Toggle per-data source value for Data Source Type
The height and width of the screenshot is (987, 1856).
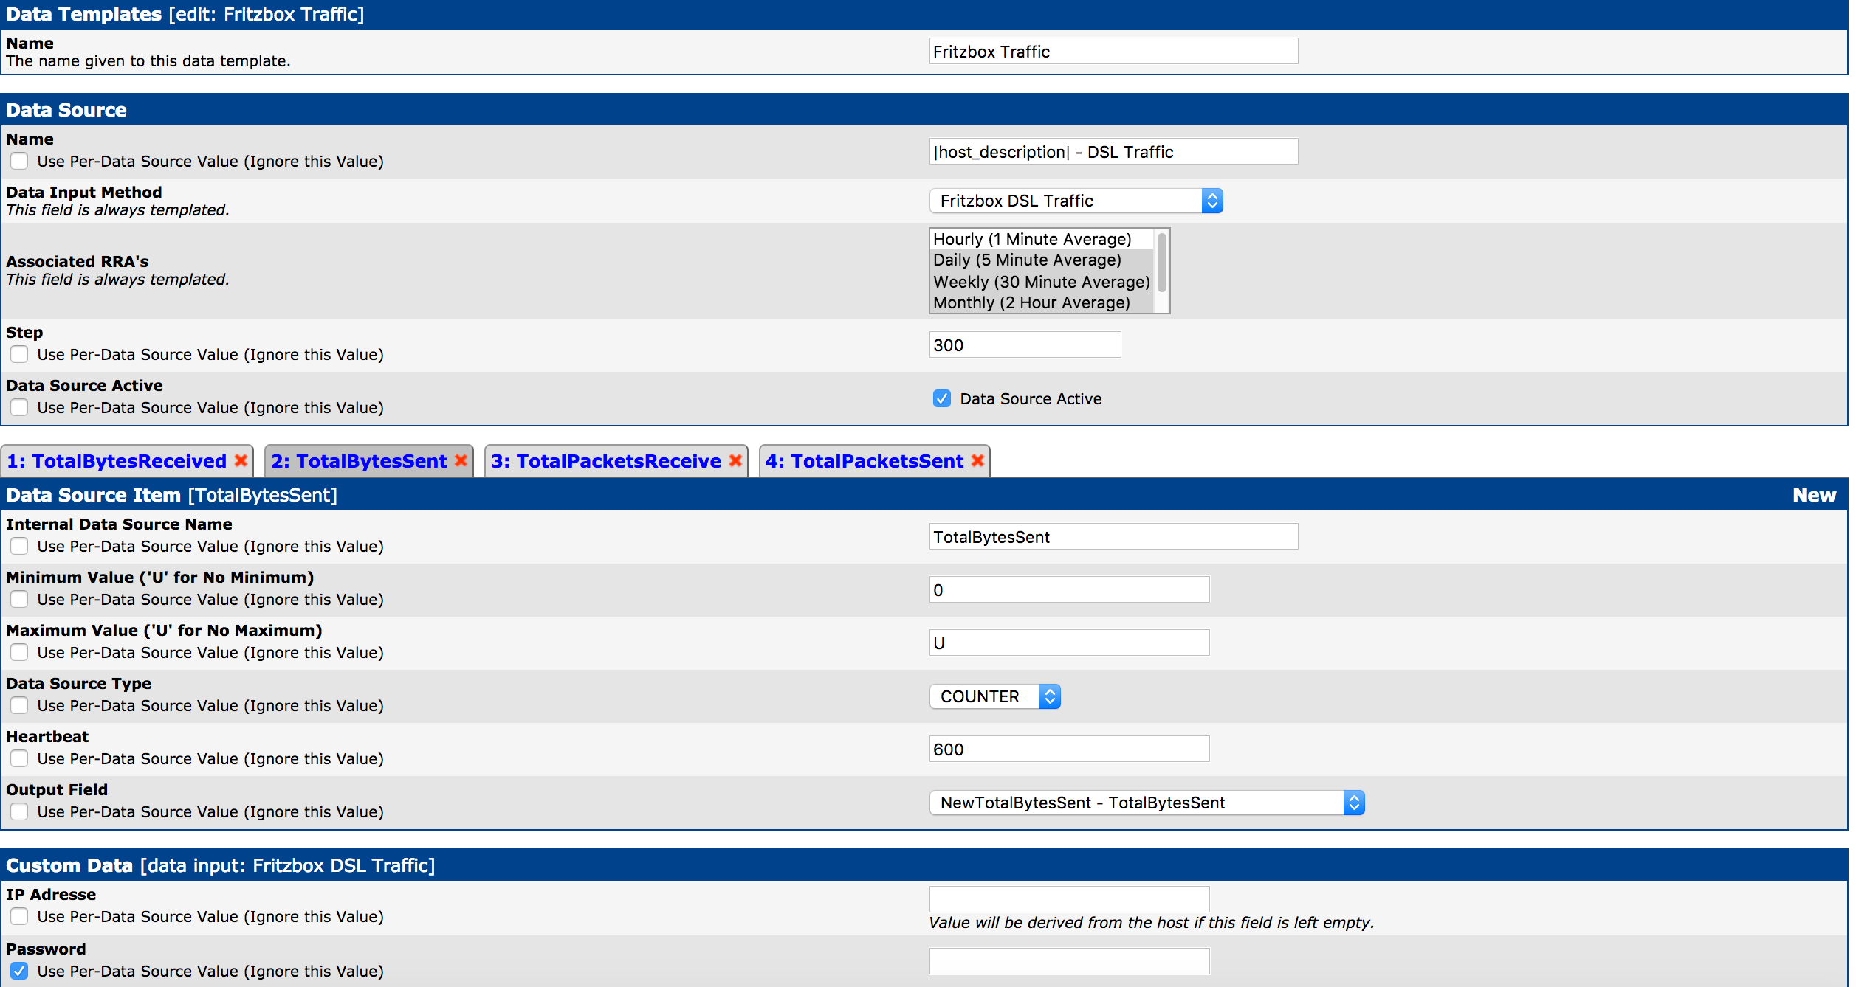(19, 705)
